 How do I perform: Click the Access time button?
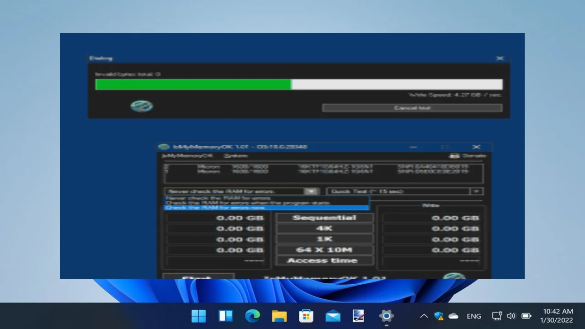pyautogui.click(x=324, y=260)
